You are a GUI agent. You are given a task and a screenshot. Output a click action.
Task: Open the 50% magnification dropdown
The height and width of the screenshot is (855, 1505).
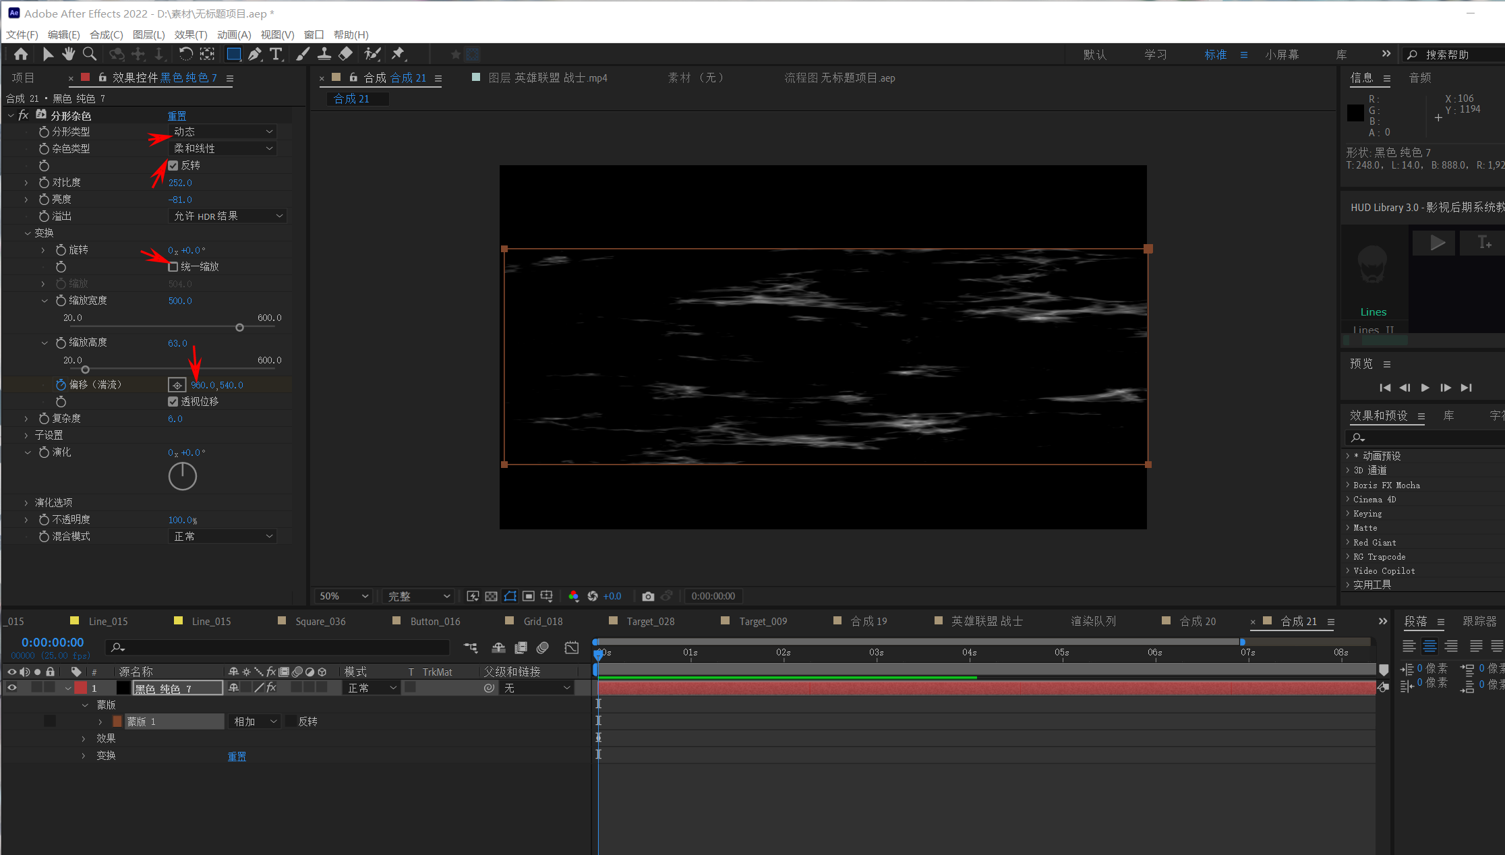[x=344, y=596]
